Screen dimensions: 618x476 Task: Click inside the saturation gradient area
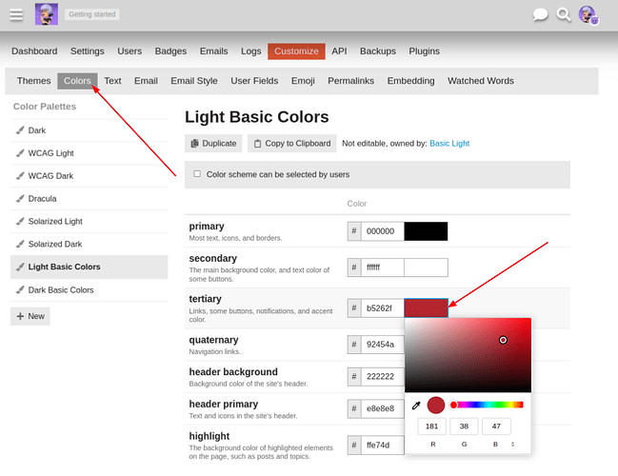pos(468,355)
